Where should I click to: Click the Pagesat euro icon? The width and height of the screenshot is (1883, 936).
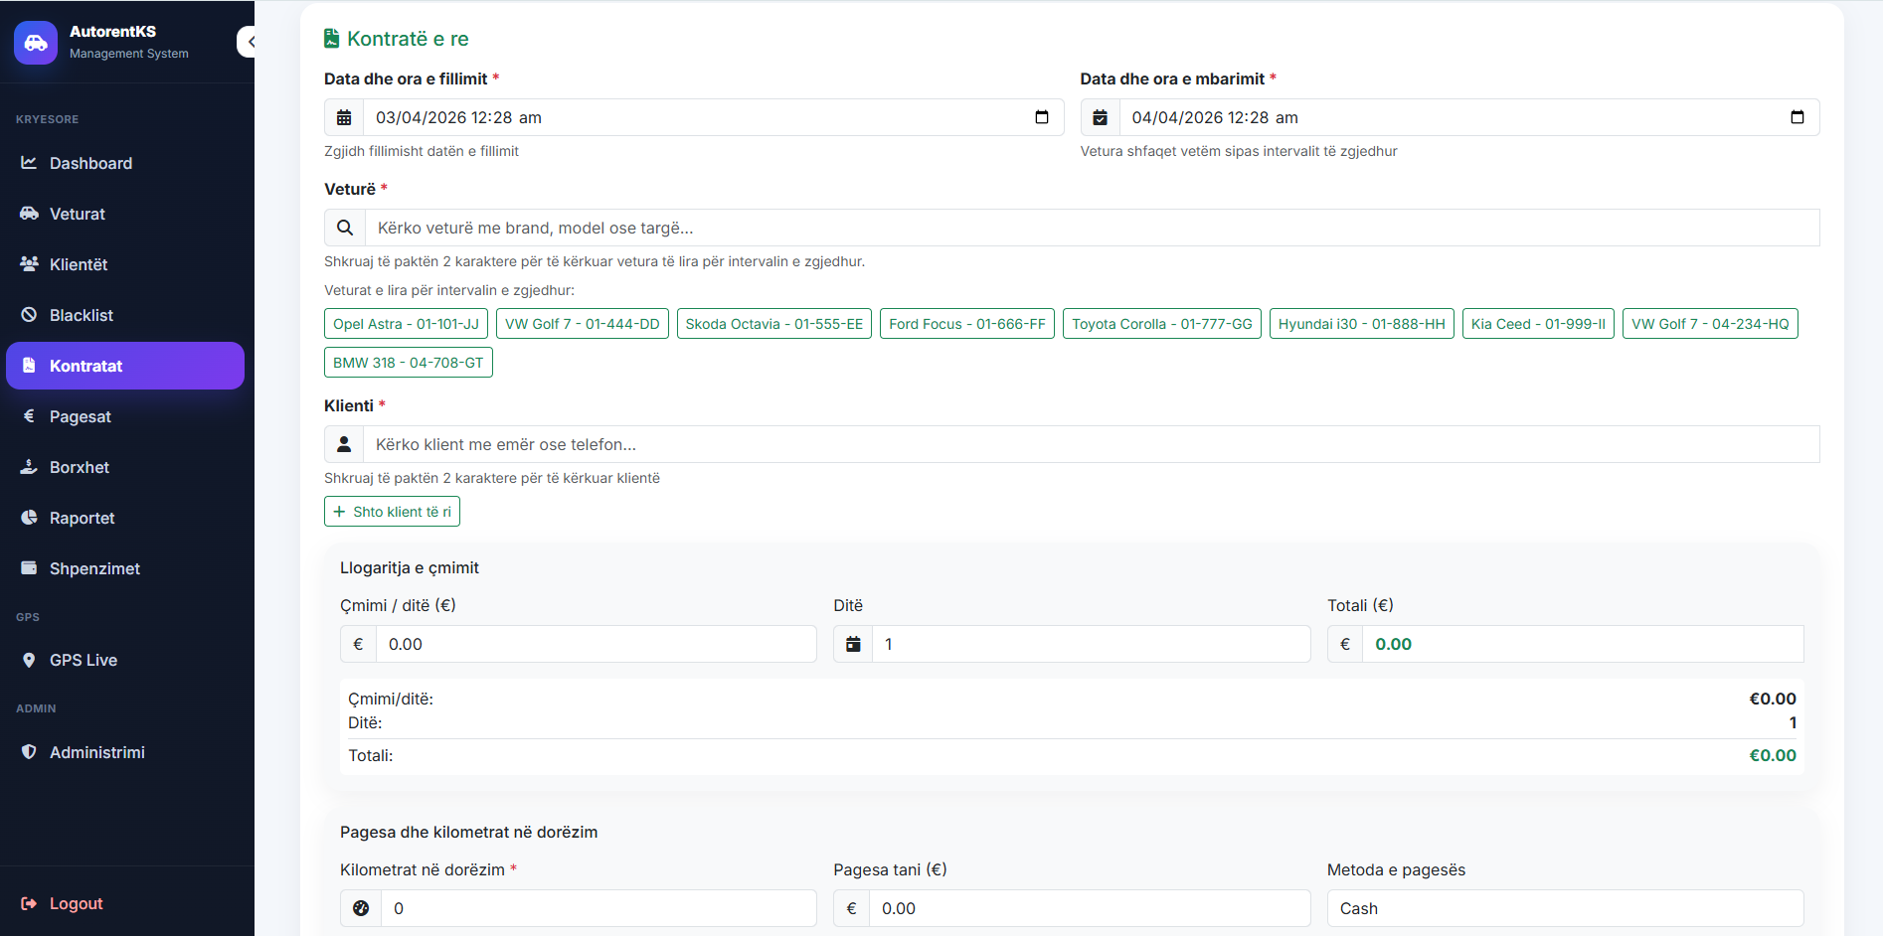coord(29,415)
